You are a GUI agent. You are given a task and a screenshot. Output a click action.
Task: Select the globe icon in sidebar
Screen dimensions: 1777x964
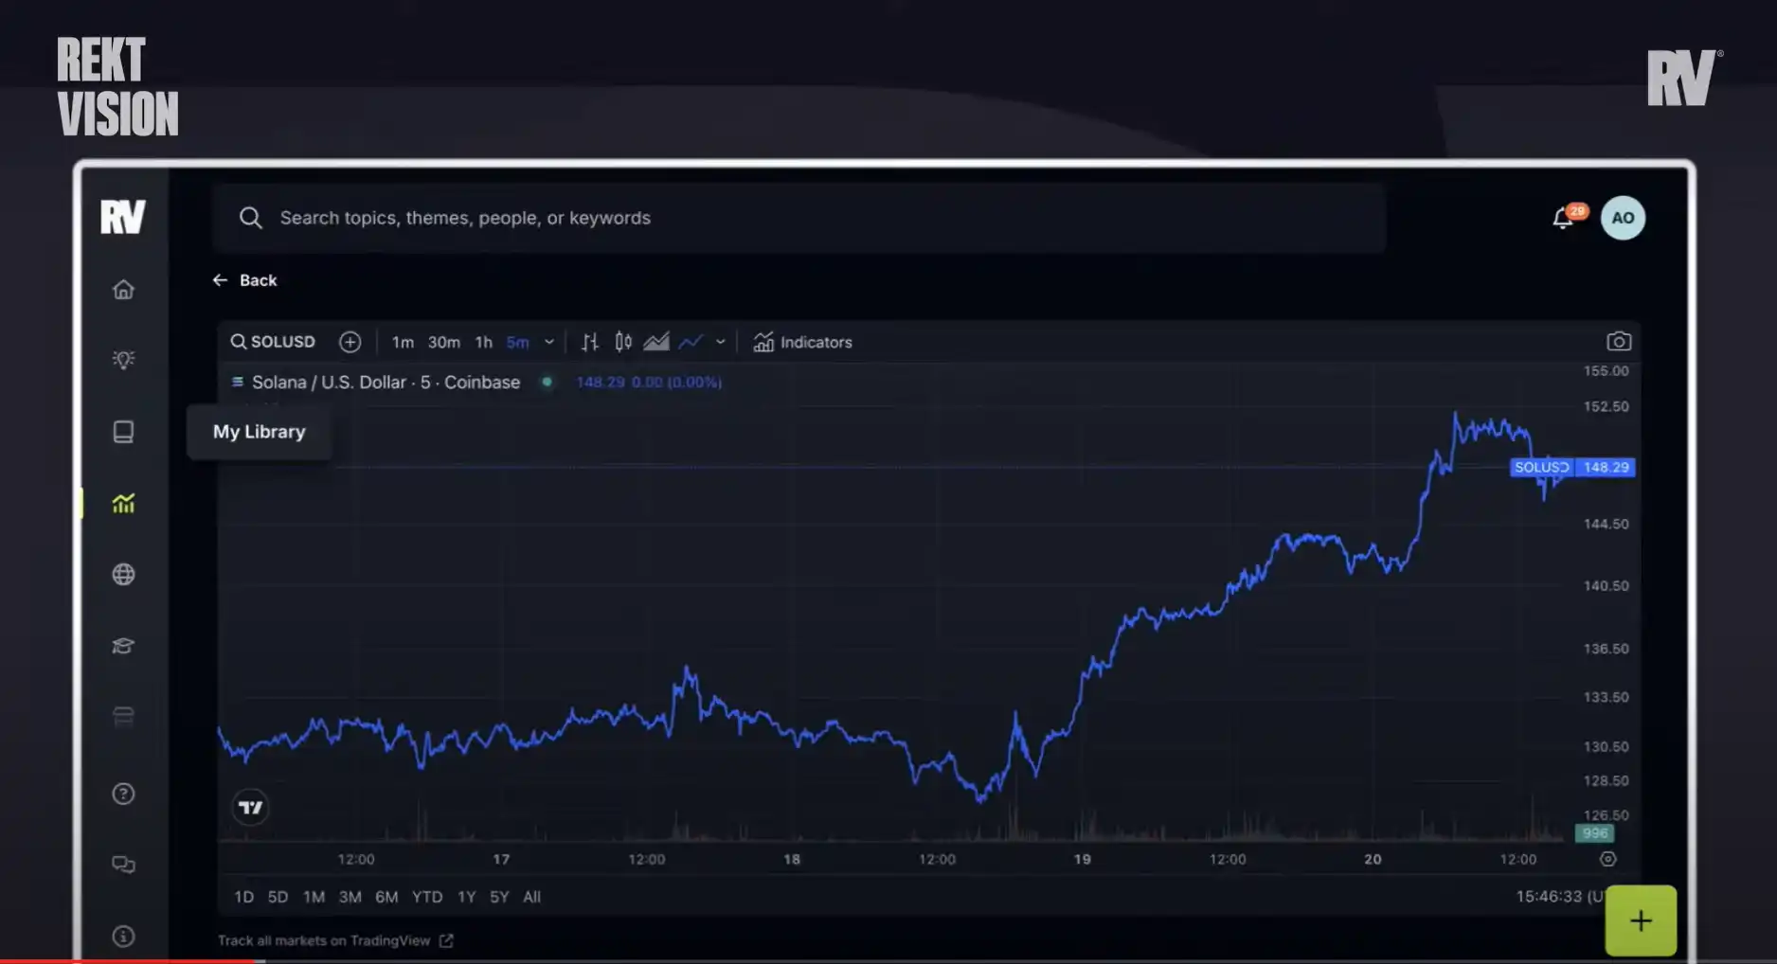click(123, 575)
